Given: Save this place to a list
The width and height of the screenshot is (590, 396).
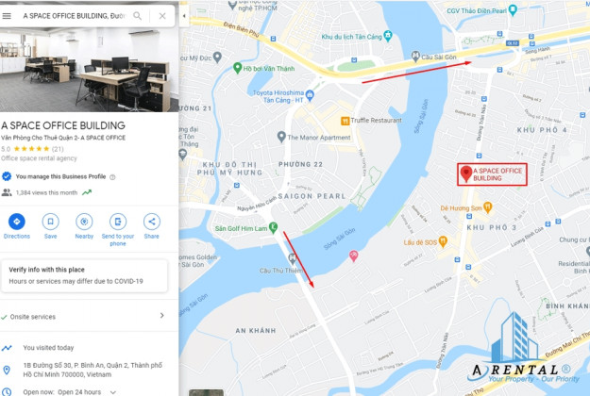Looking at the screenshot, I should (x=50, y=226).
